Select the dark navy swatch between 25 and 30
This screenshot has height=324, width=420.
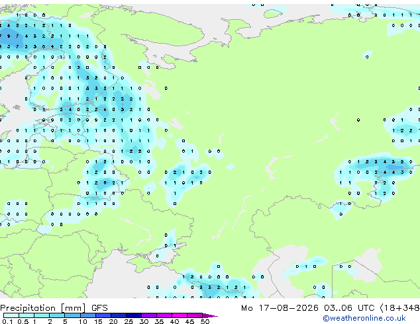coord(134,315)
